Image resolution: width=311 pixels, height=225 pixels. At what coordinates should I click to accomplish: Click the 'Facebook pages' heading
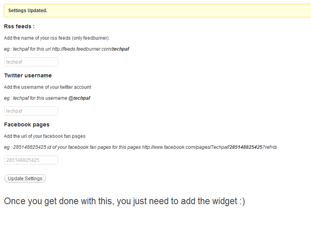click(27, 124)
